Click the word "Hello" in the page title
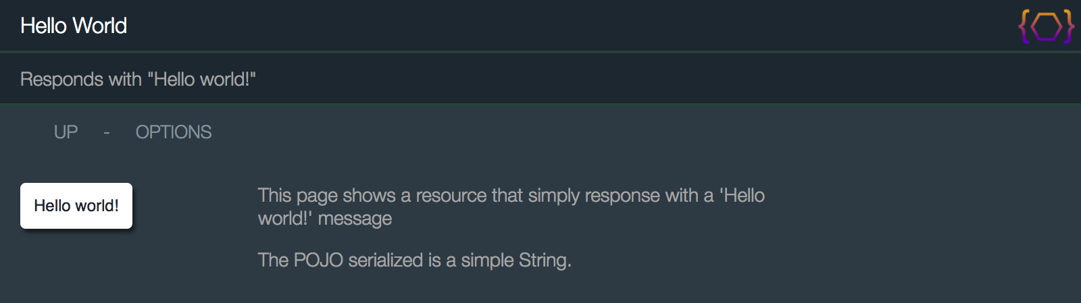 (44, 26)
